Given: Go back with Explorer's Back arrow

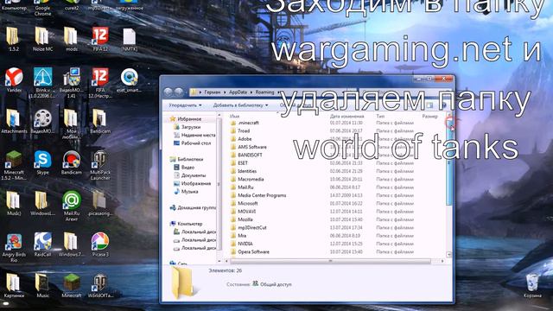Looking at the screenshot, I should click(168, 92).
